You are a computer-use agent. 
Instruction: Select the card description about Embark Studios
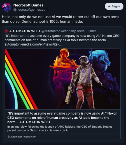pos(60,128)
